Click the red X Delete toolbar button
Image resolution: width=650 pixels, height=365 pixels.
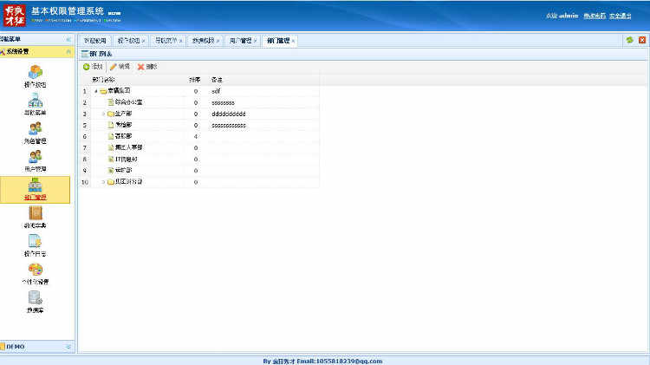pos(147,67)
